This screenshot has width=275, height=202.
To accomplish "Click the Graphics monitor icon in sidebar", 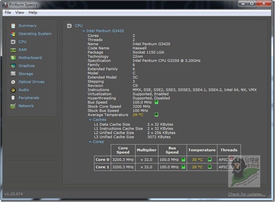I will pos(13,66).
